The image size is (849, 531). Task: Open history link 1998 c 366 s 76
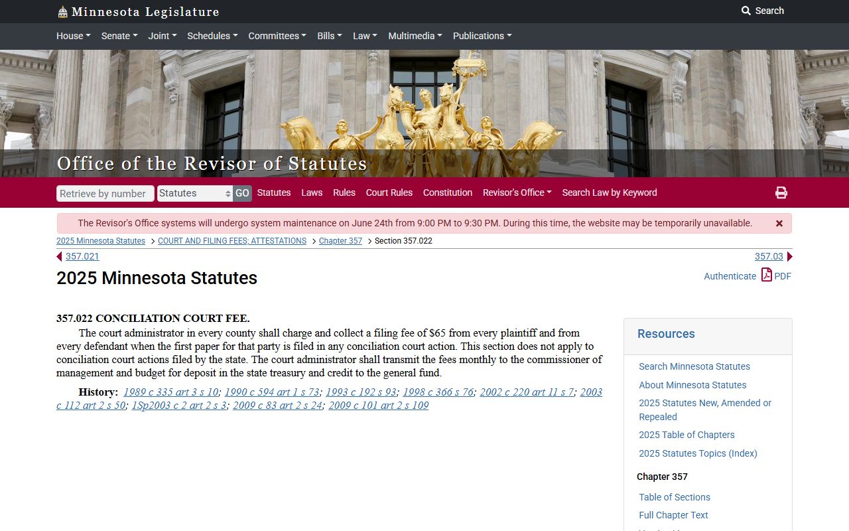pyautogui.click(x=438, y=392)
